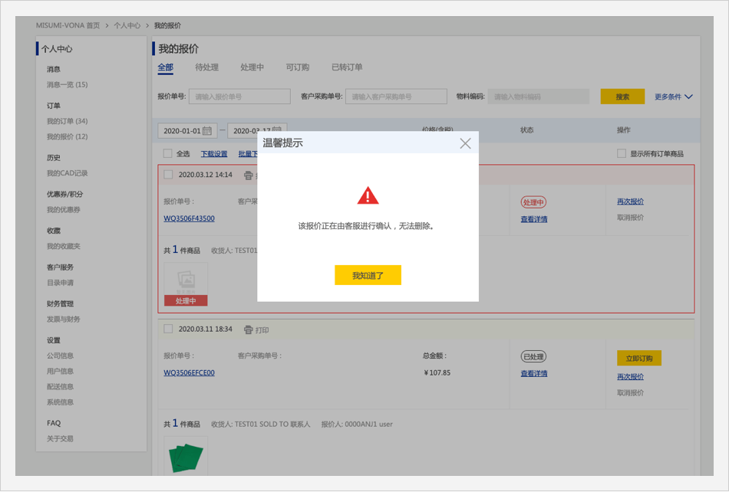Go to MISUMI-VONA 首页 breadcrumb

tap(68, 25)
